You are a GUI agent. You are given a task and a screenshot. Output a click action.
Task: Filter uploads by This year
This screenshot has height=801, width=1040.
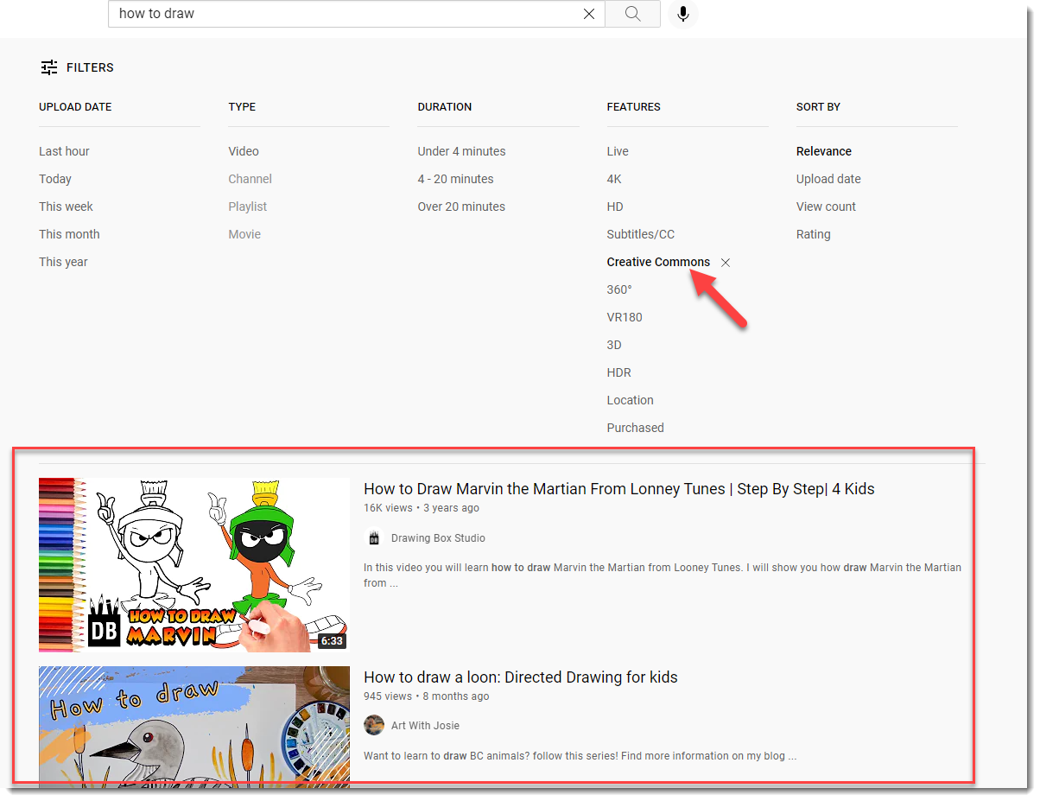pos(63,262)
